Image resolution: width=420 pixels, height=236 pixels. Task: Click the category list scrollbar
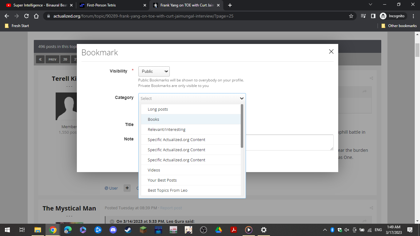(242, 126)
